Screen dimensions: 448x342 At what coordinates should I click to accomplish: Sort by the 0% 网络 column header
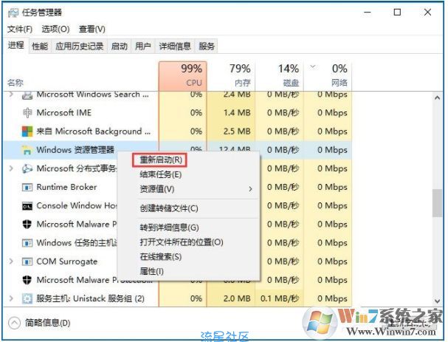pyautogui.click(x=328, y=76)
